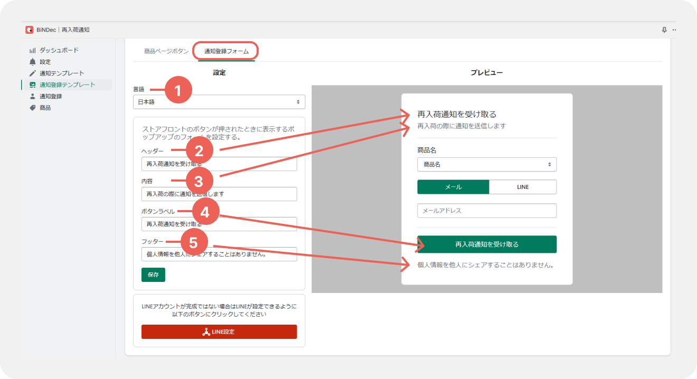The image size is (697, 379).
Task: Click green 再入荷通知を受け取る preview button
Action: pos(486,244)
